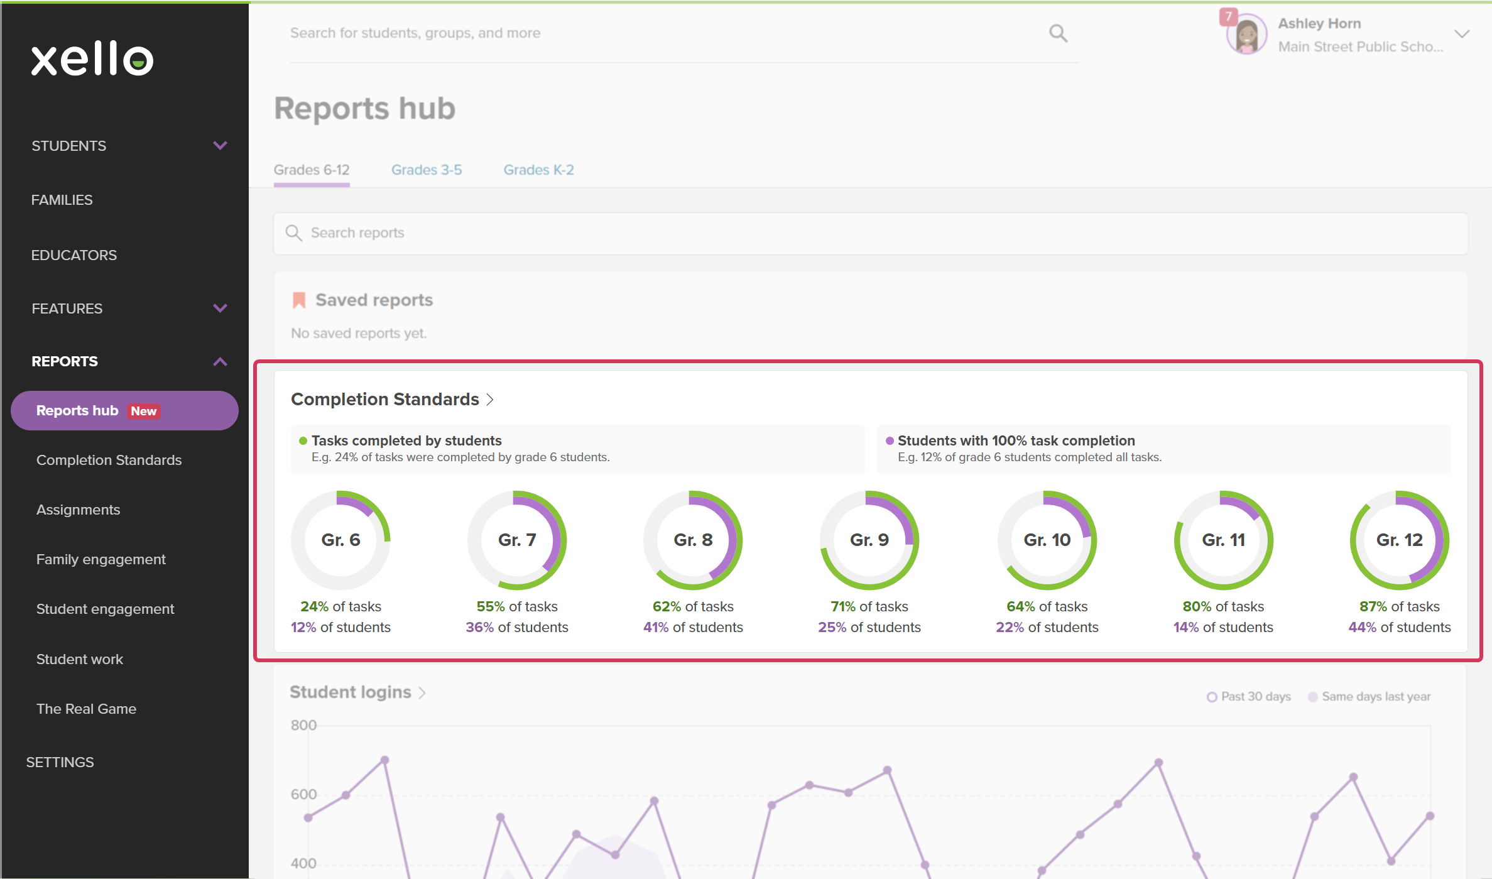Switch to the Grades K-2 tab
Screen dimensions: 1492x879
[x=538, y=170]
